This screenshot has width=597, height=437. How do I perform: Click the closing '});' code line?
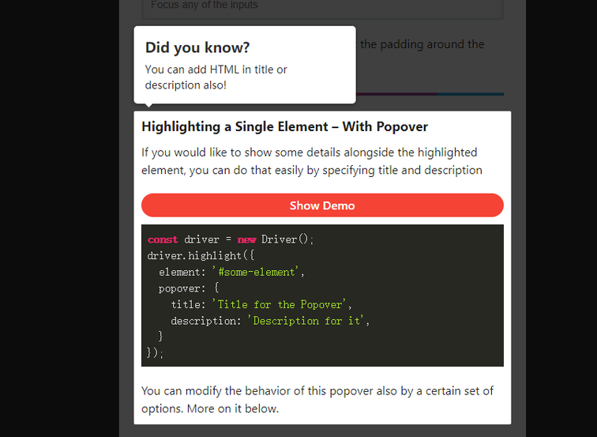[156, 353]
